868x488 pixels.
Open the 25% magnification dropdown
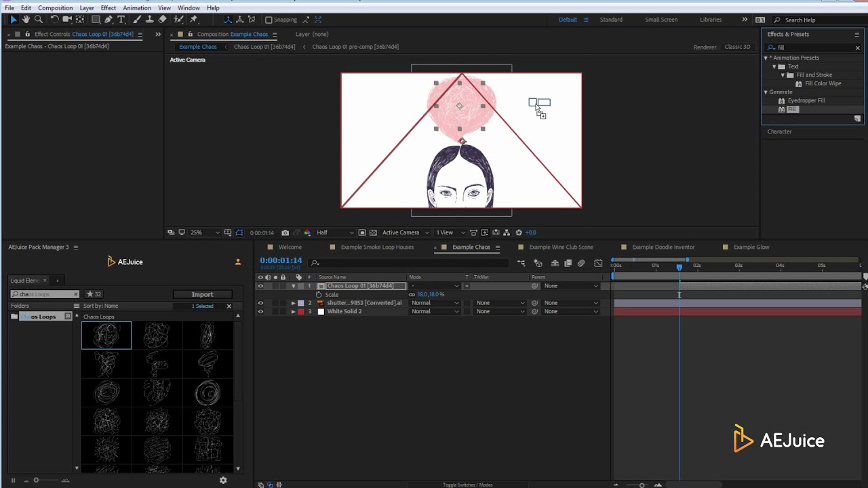click(204, 232)
